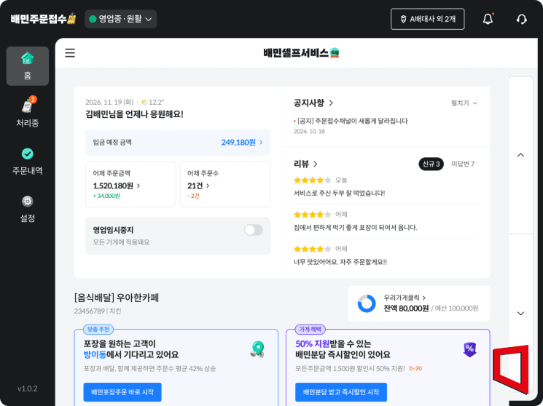This screenshot has width=543, height=406.
Task: Click the side panel down chevron
Action: click(520, 314)
